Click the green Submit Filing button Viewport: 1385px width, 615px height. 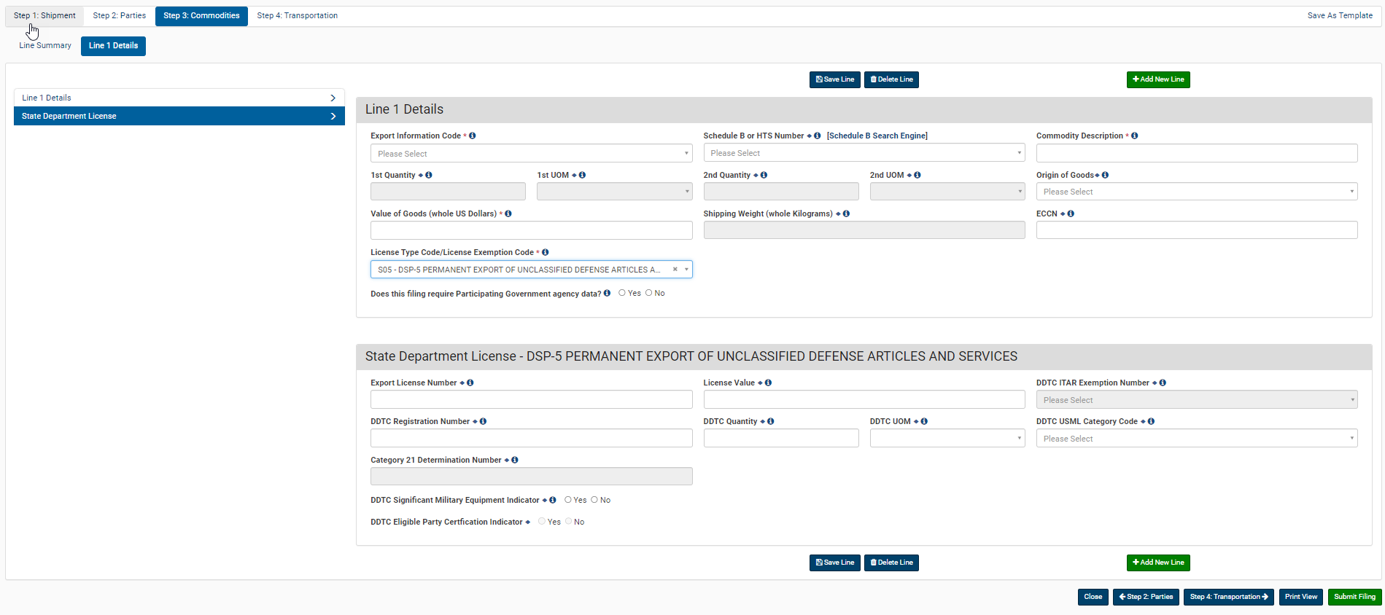(1354, 597)
